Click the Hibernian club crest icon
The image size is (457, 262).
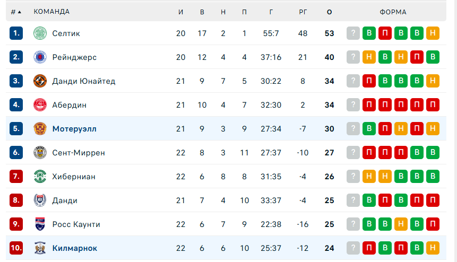pos(40,177)
